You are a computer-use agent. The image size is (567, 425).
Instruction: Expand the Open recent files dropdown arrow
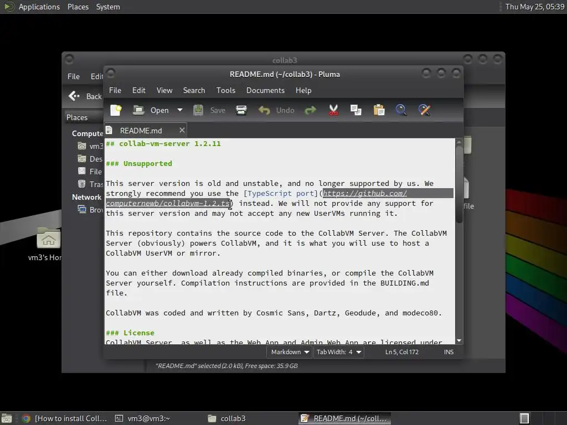[x=180, y=110]
